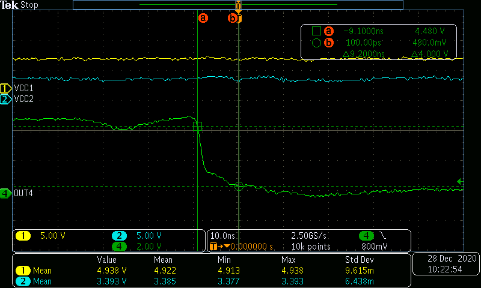Click cursor b time 100.00ps
481x288 pixels.
tap(364, 43)
